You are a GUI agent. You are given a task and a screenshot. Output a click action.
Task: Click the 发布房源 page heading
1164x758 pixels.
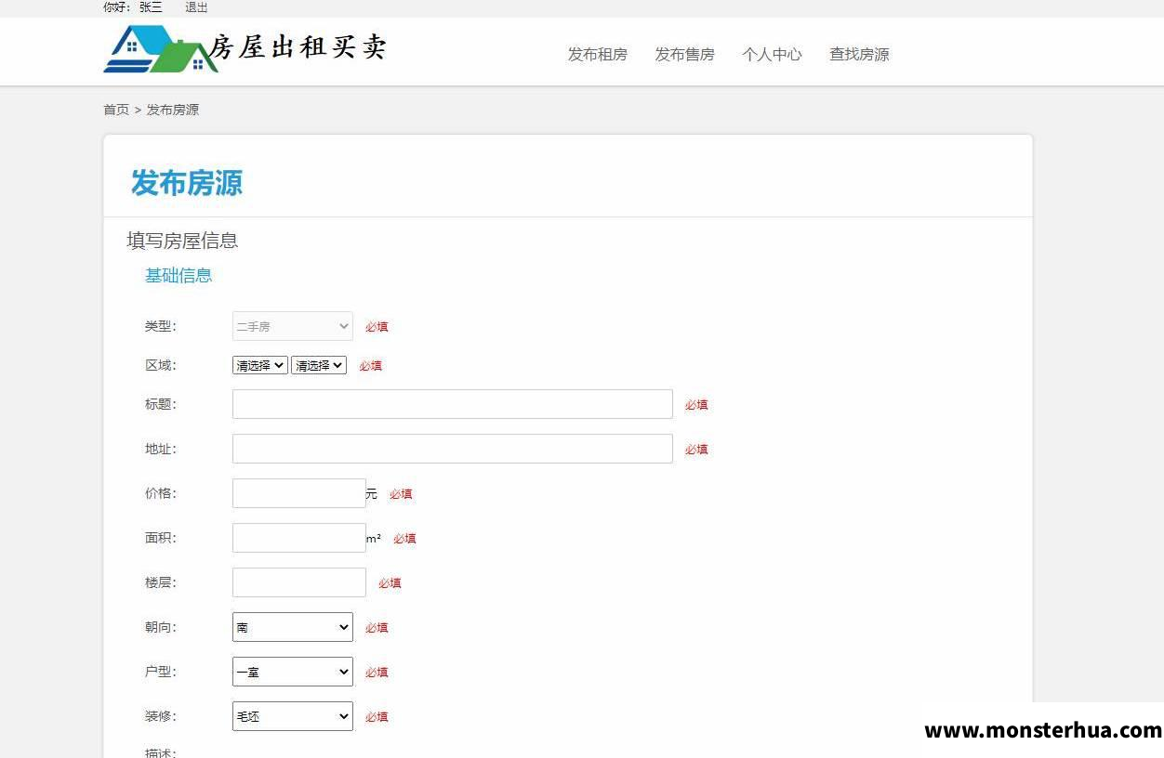[187, 183]
